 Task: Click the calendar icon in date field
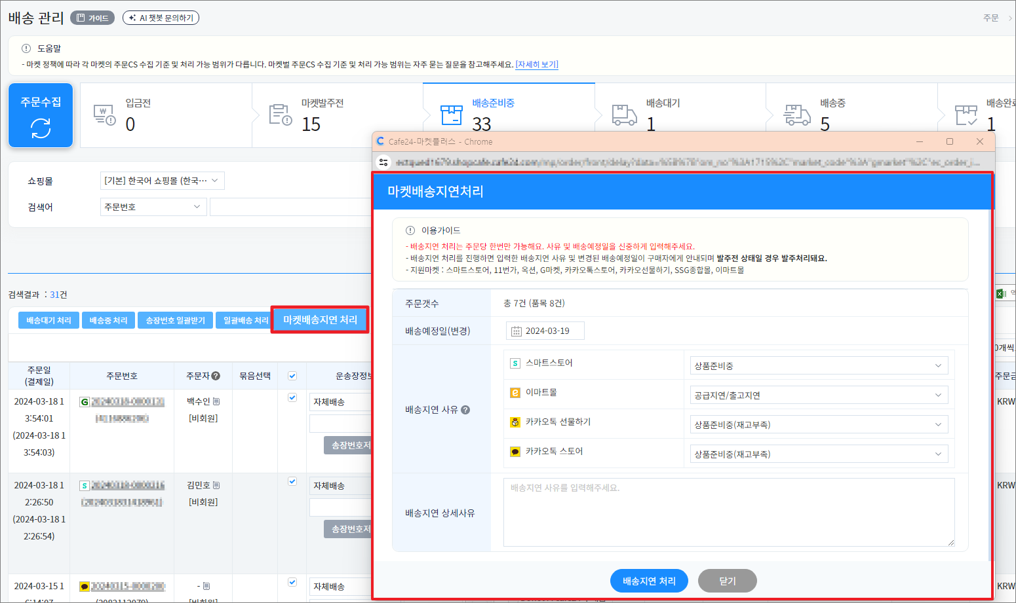[x=517, y=331]
